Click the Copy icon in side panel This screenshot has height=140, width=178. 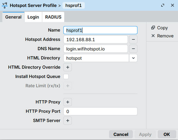(x=153, y=28)
